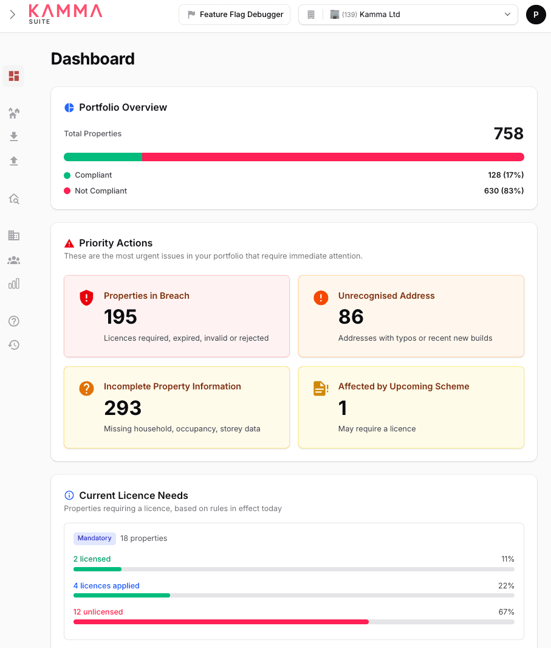
Task: Open the bar chart reports icon
Action: 13,284
